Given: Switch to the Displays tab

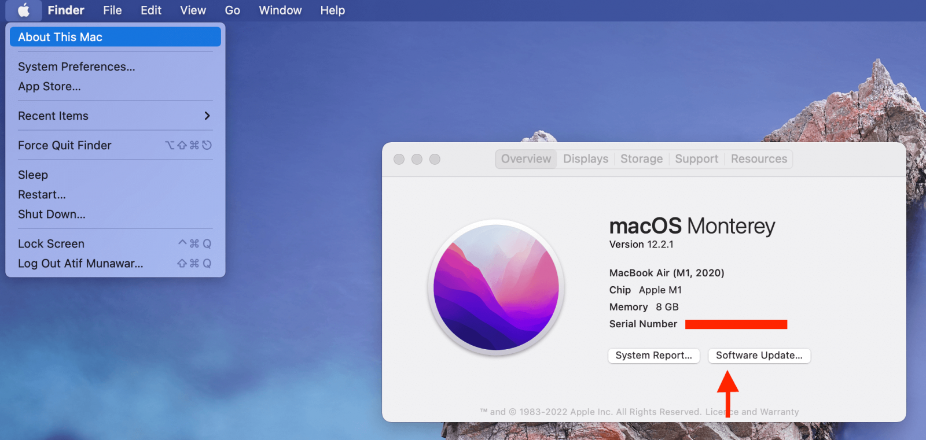Looking at the screenshot, I should coord(586,159).
